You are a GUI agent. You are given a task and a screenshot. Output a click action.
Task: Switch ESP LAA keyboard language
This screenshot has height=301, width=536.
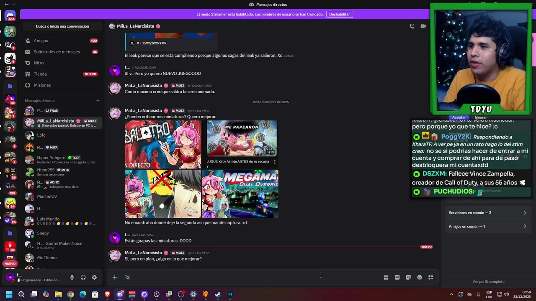(x=489, y=294)
